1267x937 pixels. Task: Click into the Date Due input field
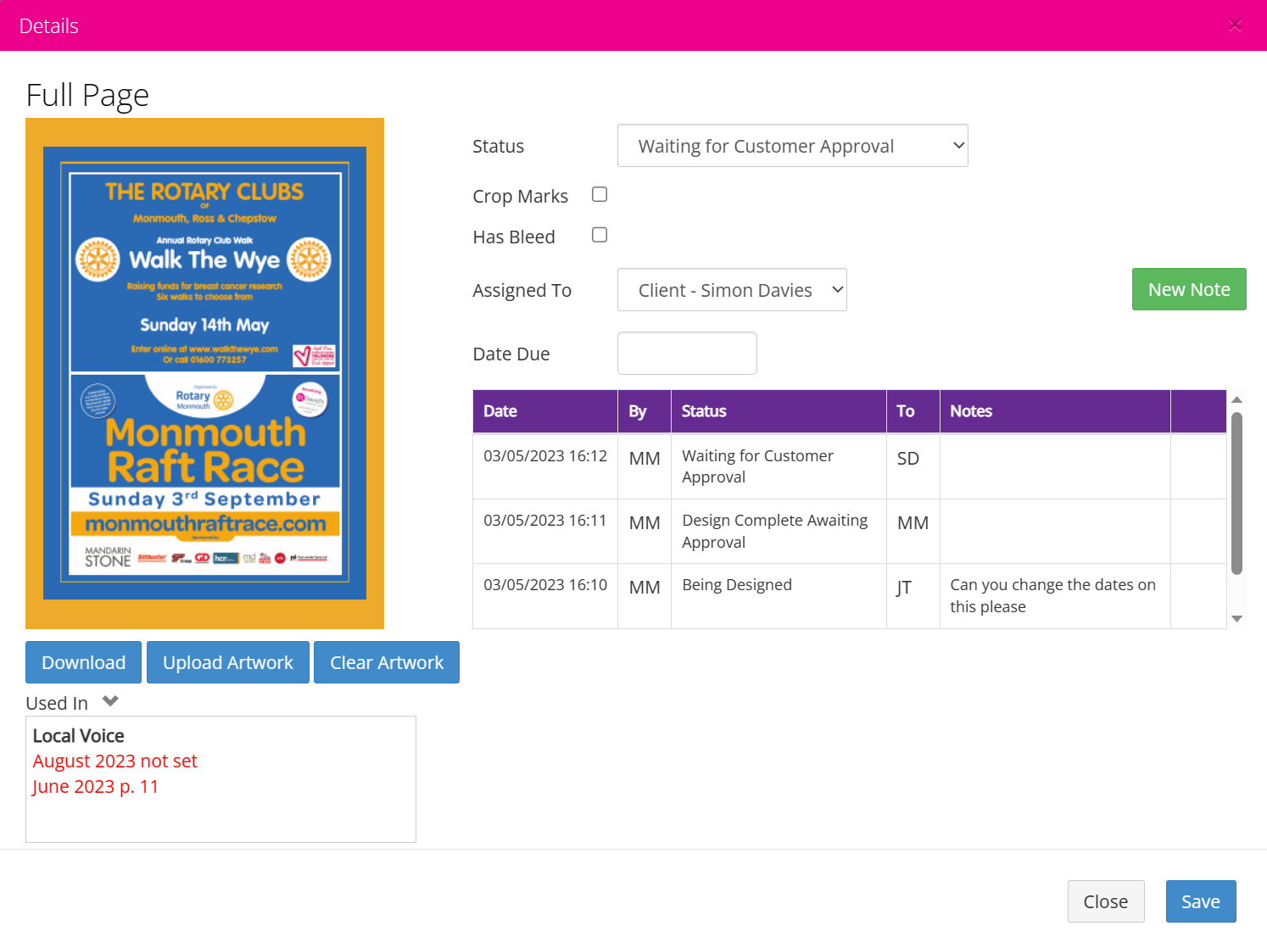pyautogui.click(x=687, y=353)
